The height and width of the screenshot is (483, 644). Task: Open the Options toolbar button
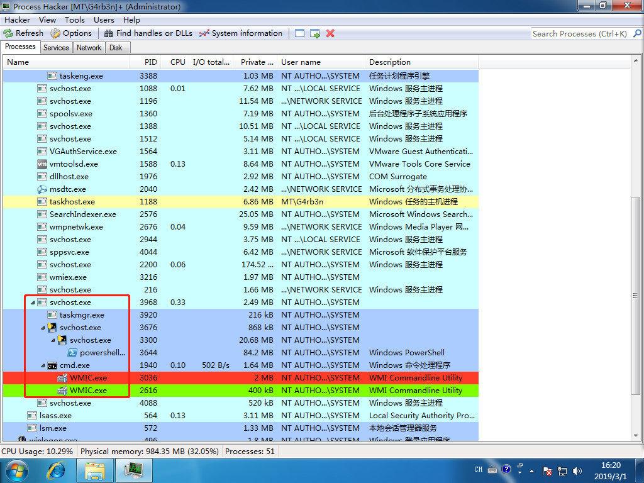click(x=71, y=33)
